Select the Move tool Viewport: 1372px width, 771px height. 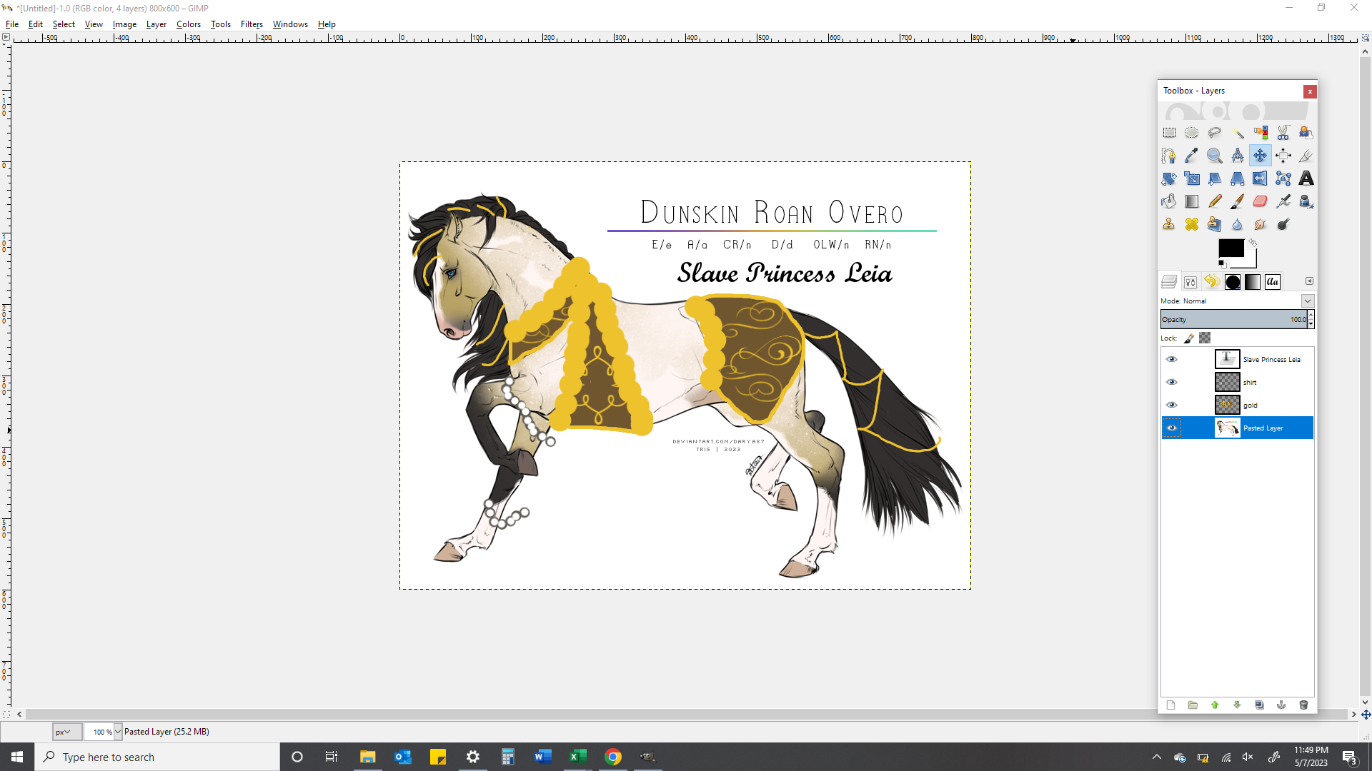tap(1261, 156)
